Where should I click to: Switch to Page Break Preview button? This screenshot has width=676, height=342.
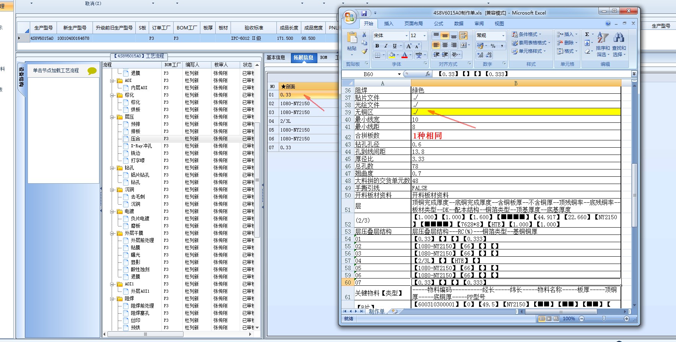coord(556,319)
